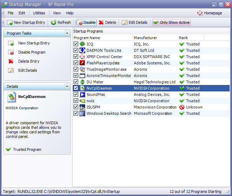Sort by the Program Name column header

coord(103,38)
